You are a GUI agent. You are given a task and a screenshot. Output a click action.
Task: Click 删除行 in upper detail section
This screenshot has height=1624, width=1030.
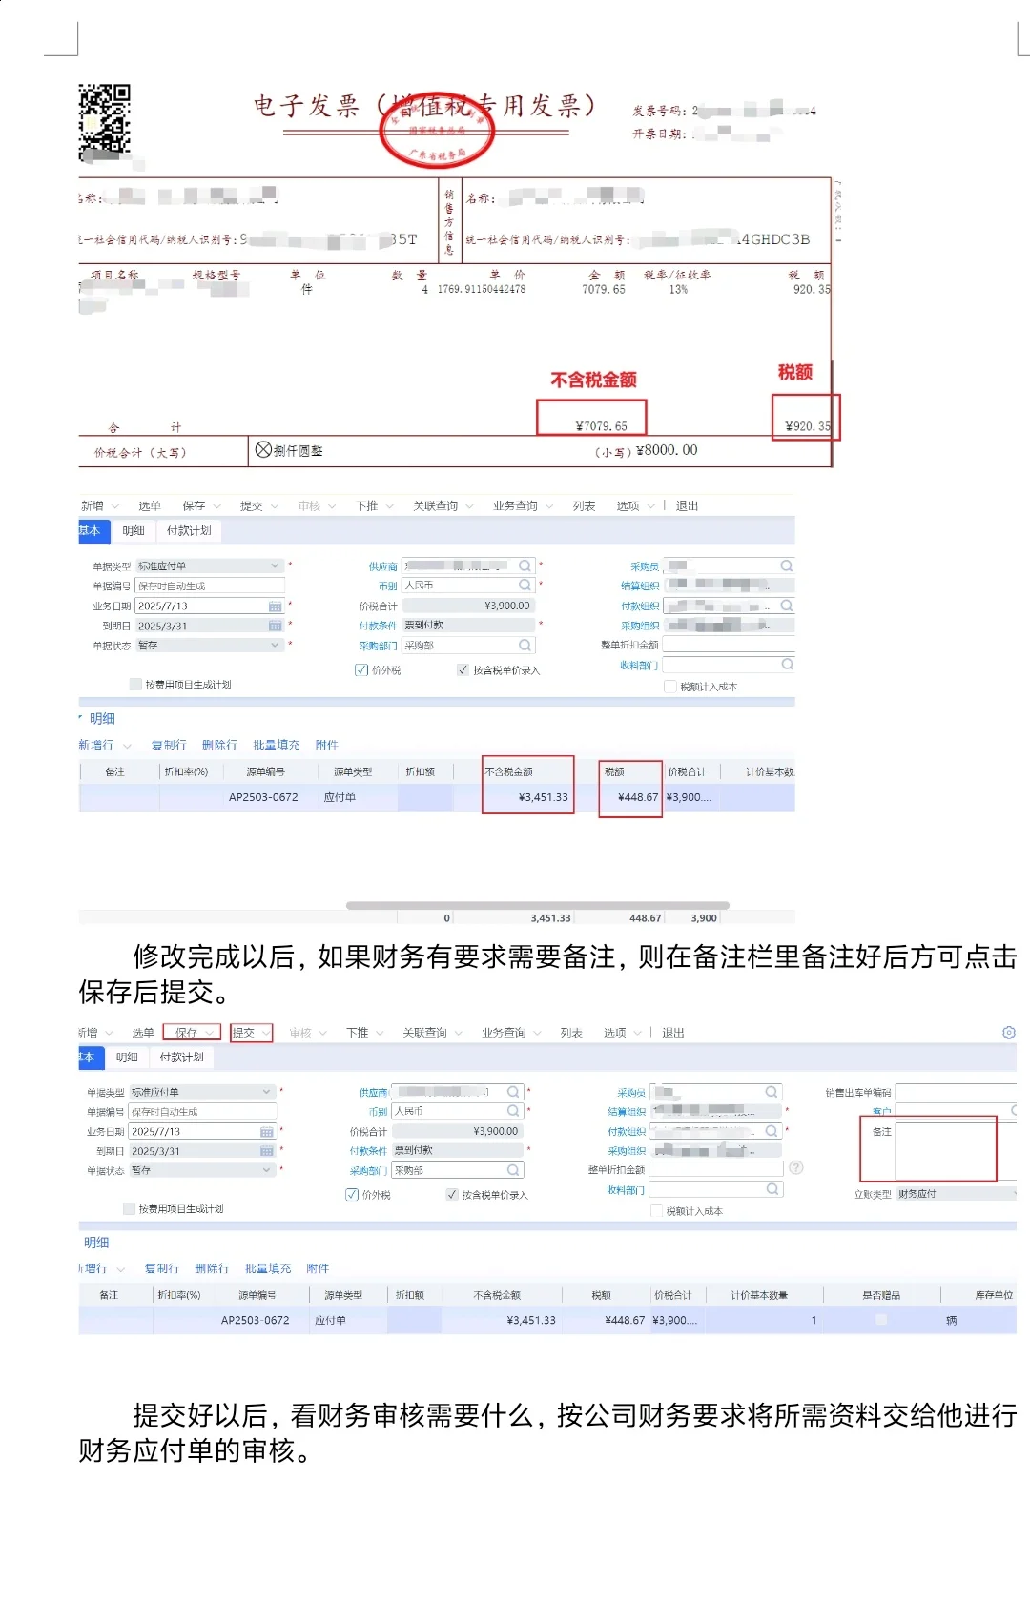coord(219,745)
